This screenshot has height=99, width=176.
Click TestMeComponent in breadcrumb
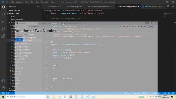click(x=95, y=10)
